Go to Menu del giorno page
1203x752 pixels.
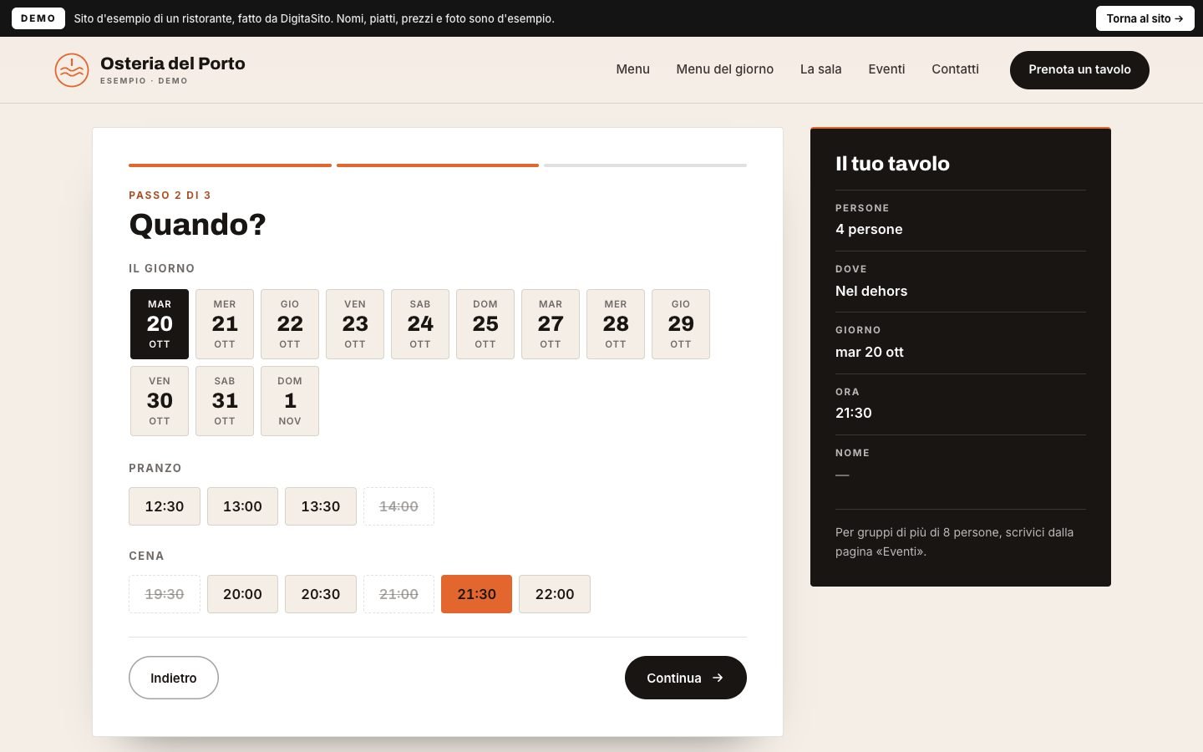point(724,69)
